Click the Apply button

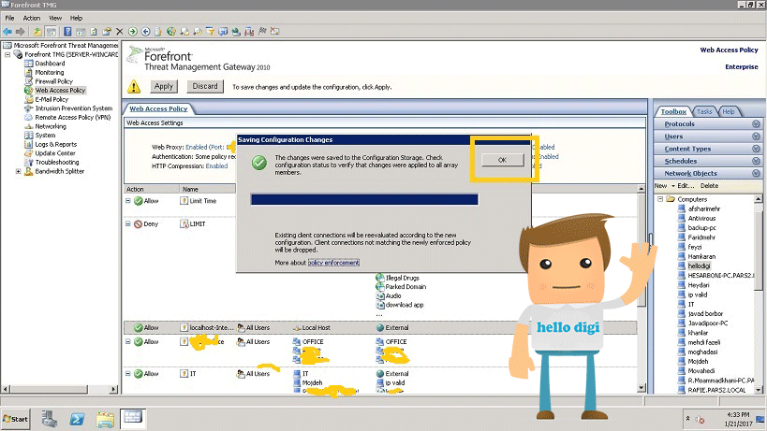click(163, 86)
